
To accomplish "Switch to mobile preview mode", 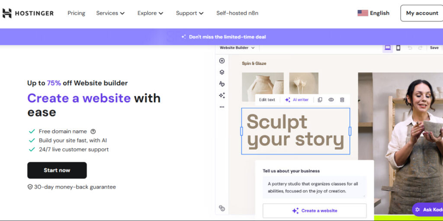I will pos(398,47).
